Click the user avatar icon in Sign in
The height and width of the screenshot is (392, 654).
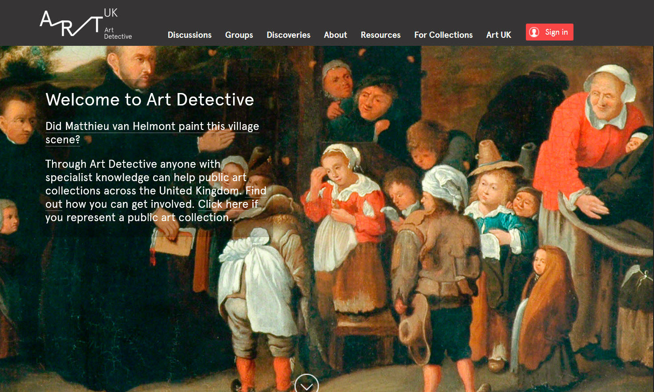[x=534, y=32]
